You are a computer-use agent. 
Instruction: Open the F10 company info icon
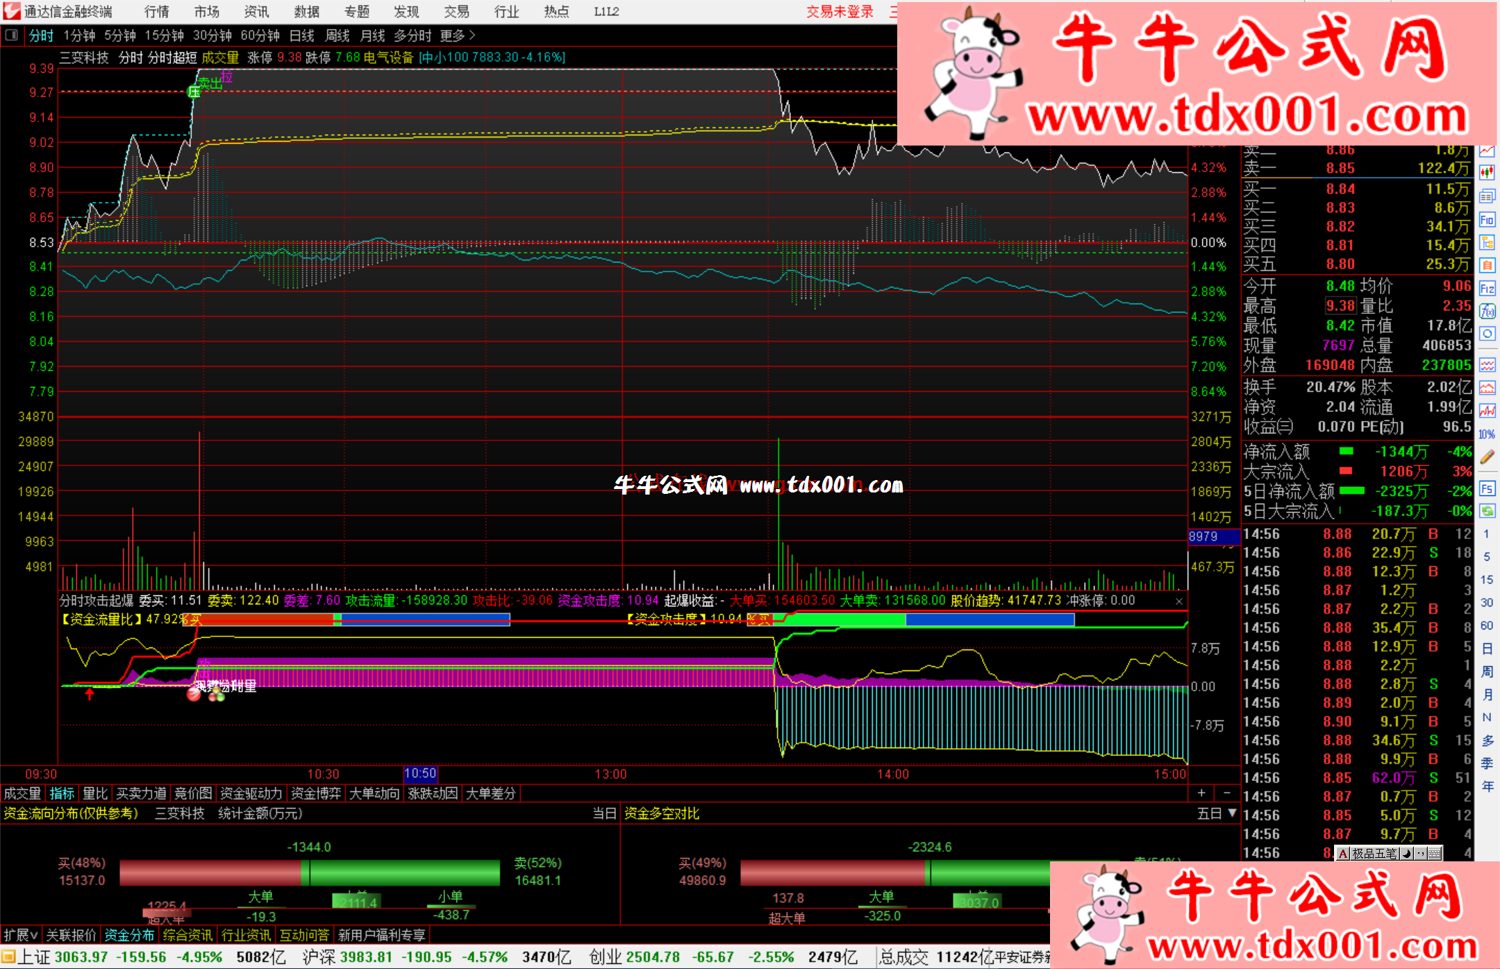pyautogui.click(x=1487, y=220)
